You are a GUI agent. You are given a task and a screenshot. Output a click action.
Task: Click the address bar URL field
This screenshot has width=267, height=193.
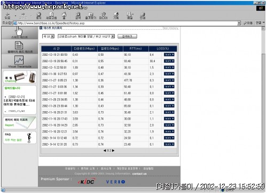128,23
